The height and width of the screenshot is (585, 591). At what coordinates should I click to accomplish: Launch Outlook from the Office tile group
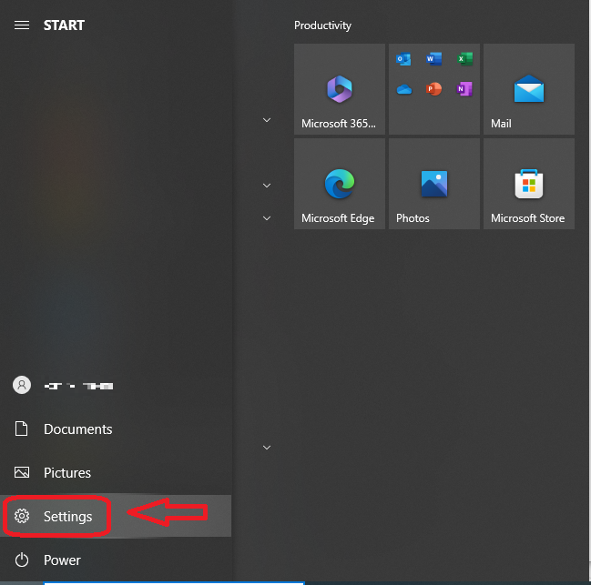coord(404,60)
